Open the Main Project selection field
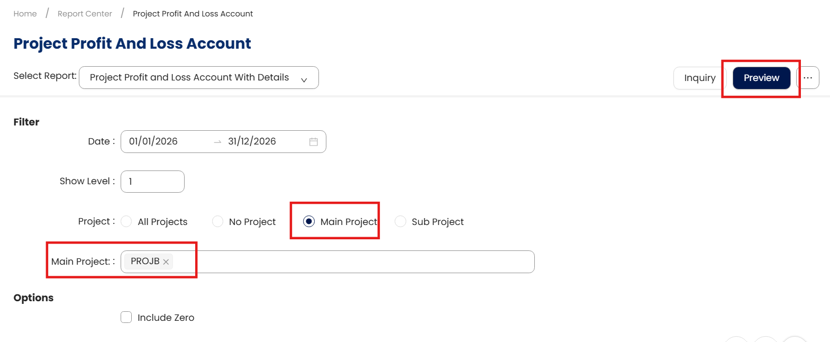This screenshot has width=830, height=342. tap(349, 262)
